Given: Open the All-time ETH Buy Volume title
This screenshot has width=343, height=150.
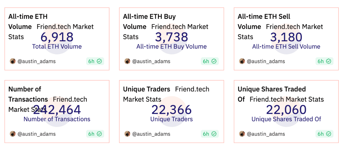Looking at the screenshot, I should [149, 17].
